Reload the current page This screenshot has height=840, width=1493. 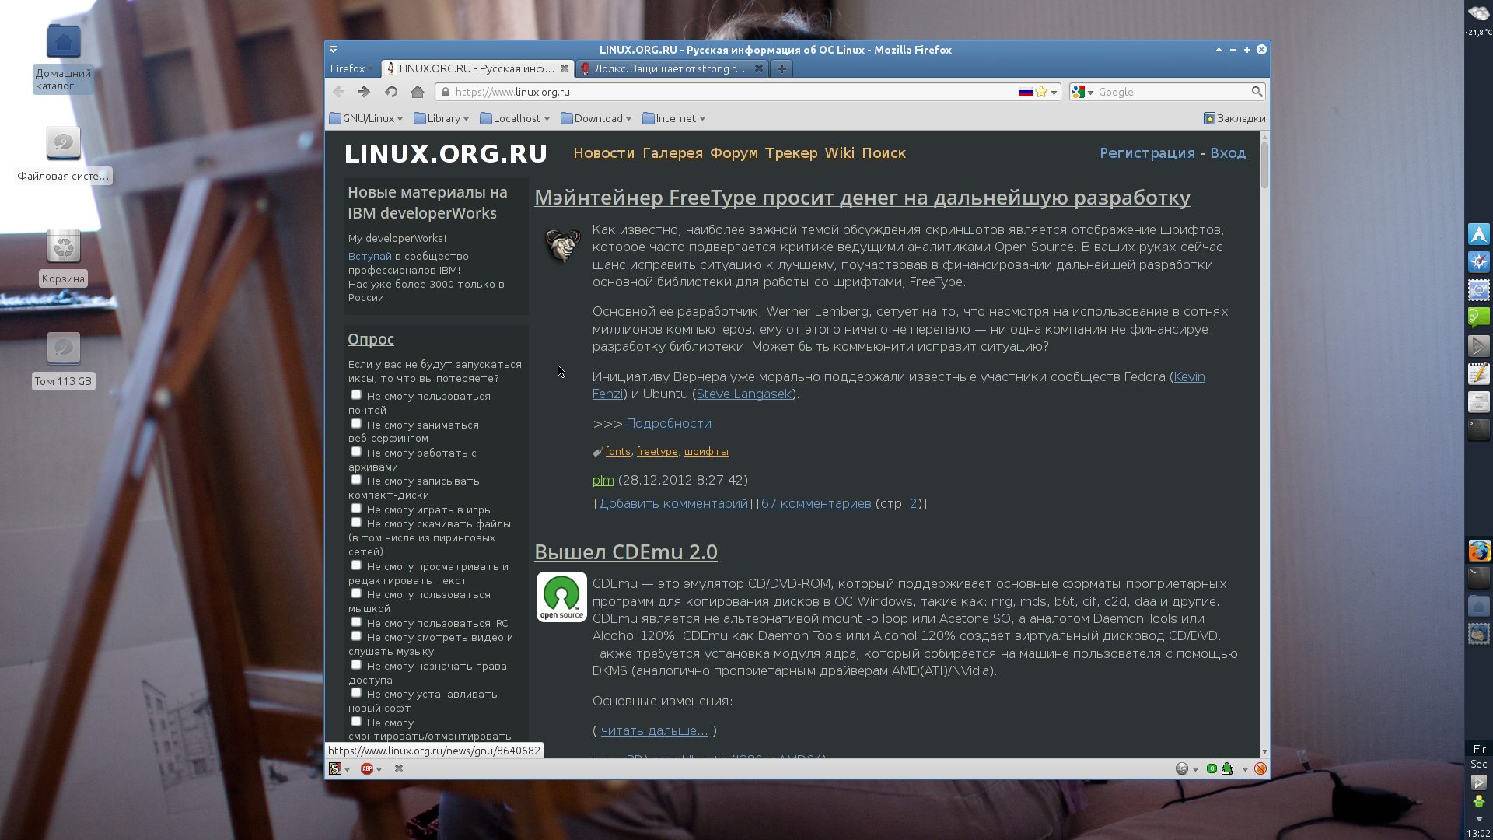point(391,92)
